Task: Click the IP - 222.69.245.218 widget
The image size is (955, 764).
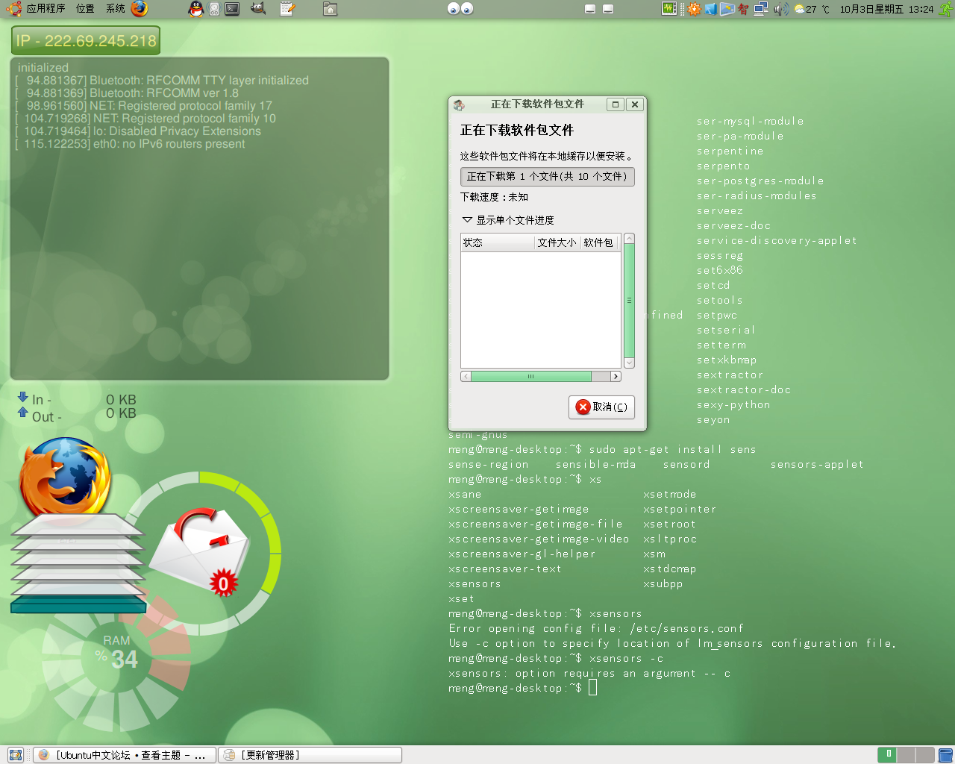Action: [86, 40]
